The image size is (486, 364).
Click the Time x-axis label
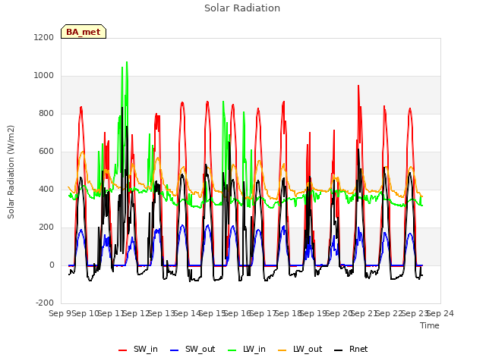[430, 325]
